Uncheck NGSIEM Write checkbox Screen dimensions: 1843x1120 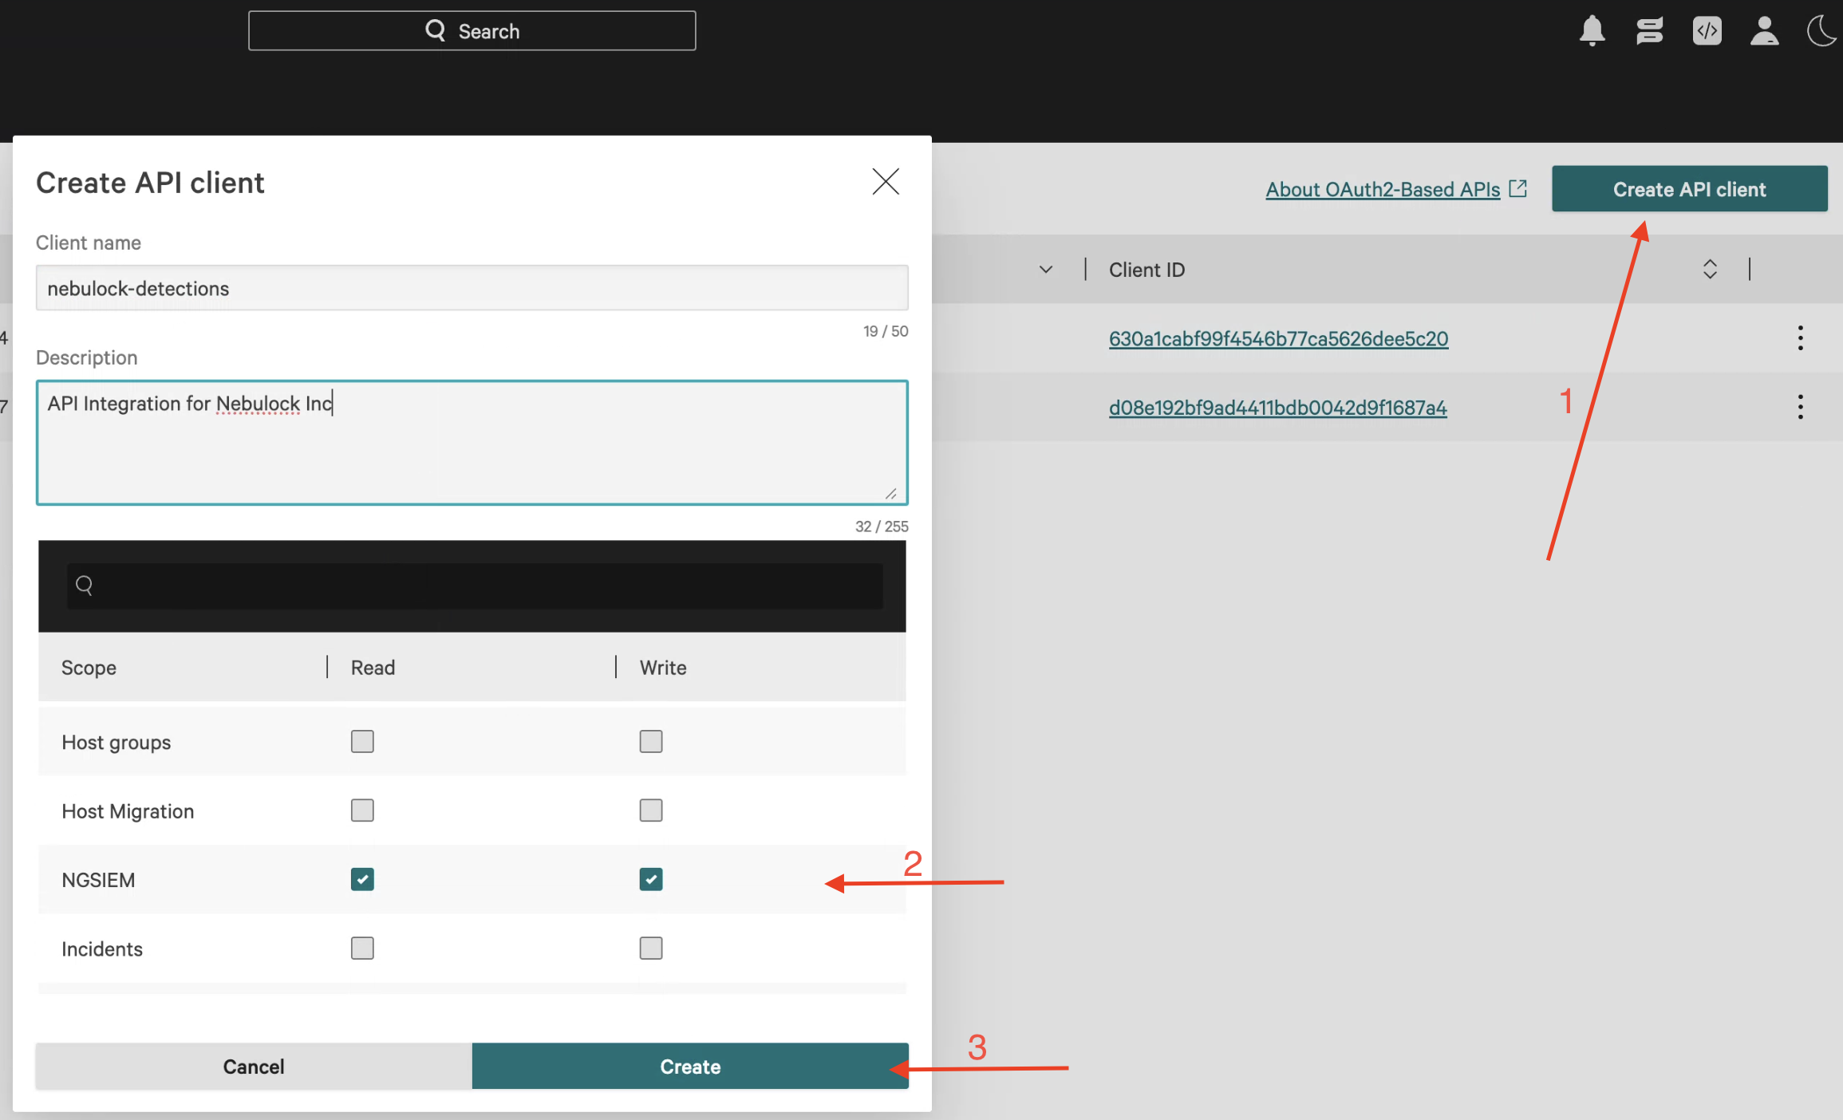(x=651, y=879)
